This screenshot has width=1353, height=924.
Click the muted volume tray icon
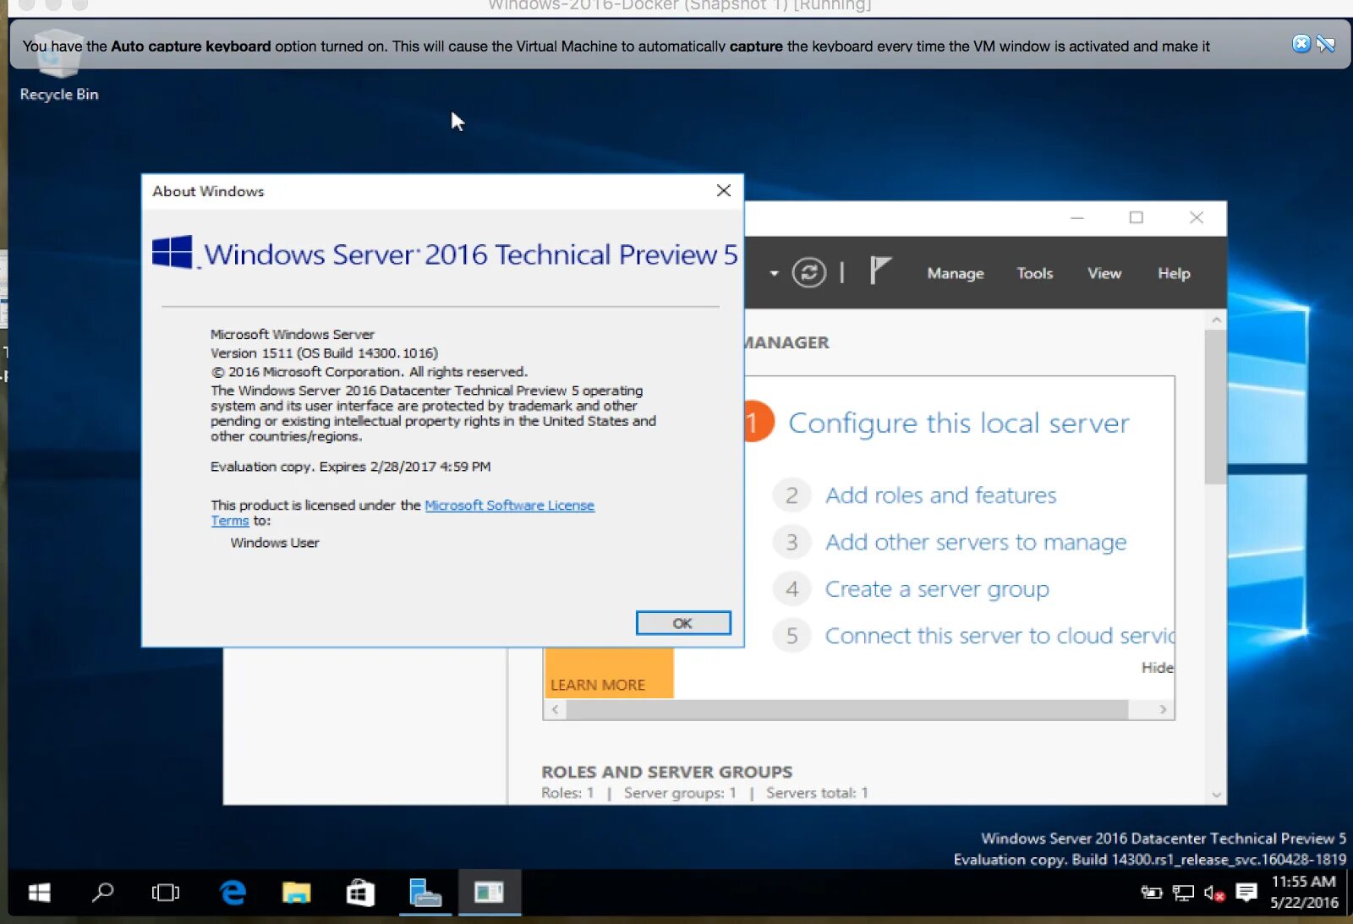pyautogui.click(x=1214, y=893)
